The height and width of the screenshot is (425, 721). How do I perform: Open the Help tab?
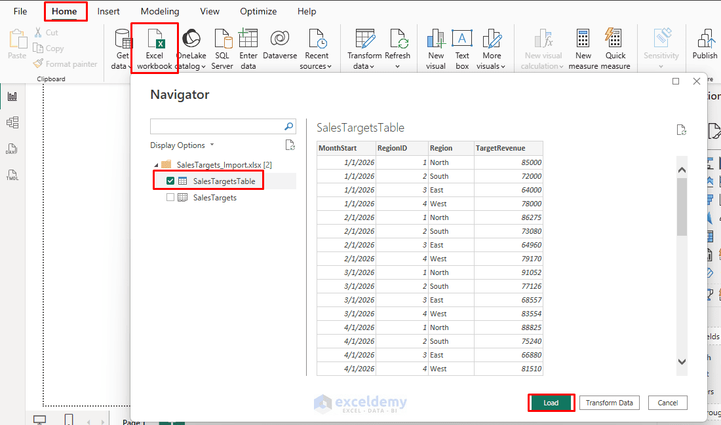[307, 12]
